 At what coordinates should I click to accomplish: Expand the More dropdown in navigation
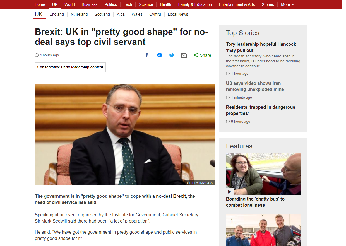point(287,4)
